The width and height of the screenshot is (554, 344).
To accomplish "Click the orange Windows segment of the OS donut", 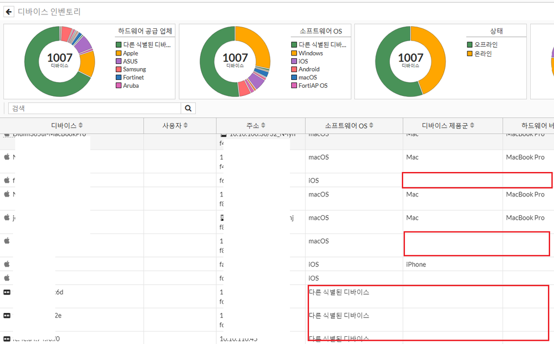I will [257, 44].
